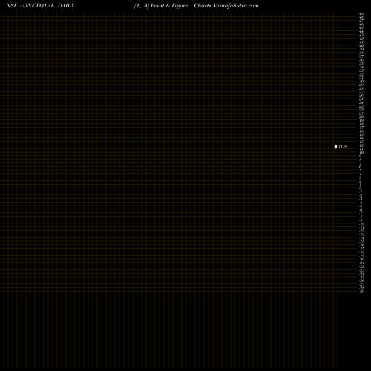Click the X mark below the white marker
The width and height of the screenshot is (371, 371).
(x=335, y=150)
